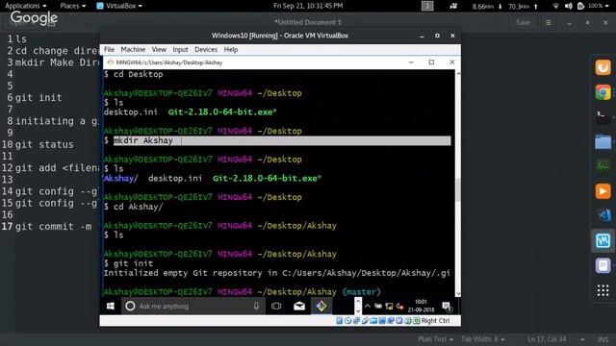Click the Git Bash scrollbar down arrow
This screenshot has width=616, height=346.
(458, 294)
